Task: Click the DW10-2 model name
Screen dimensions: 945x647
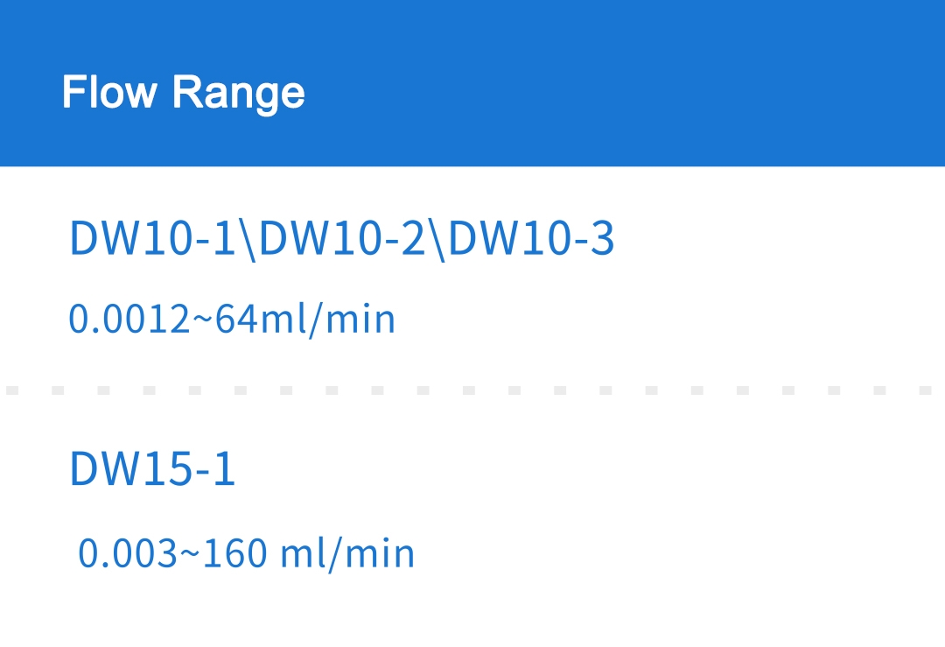Action: pyautogui.click(x=342, y=237)
